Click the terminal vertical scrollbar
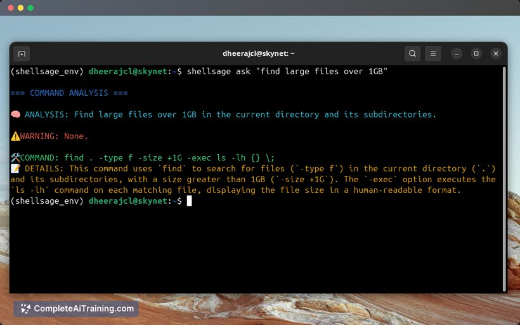520x325 pixels. tap(504, 179)
